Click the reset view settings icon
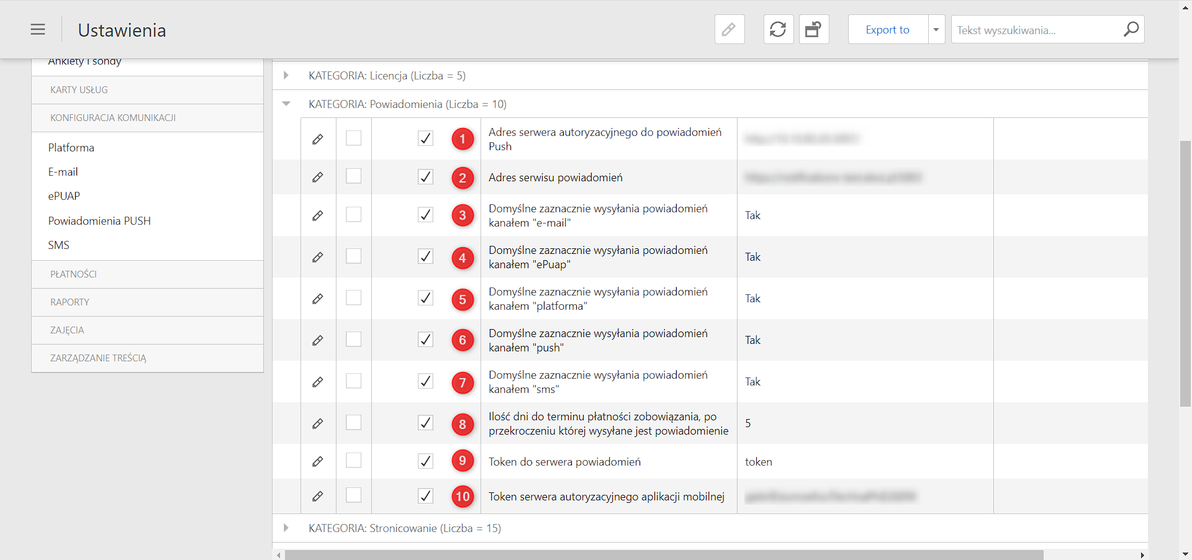The image size is (1192, 560). 813,29
